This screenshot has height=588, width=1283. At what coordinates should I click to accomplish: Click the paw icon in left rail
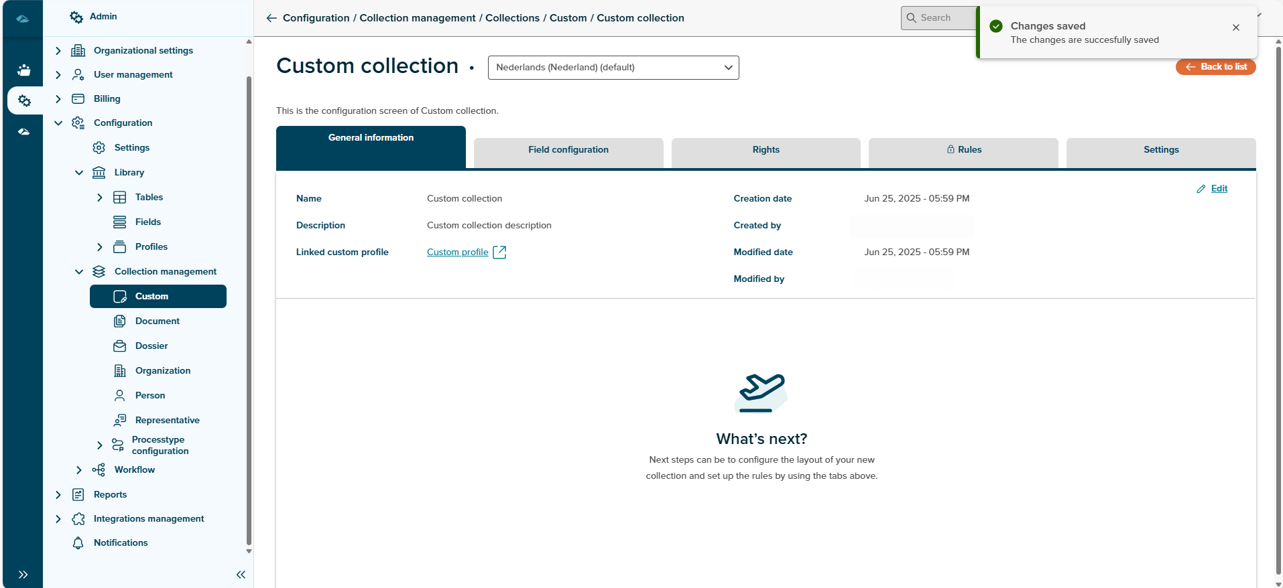(x=24, y=70)
